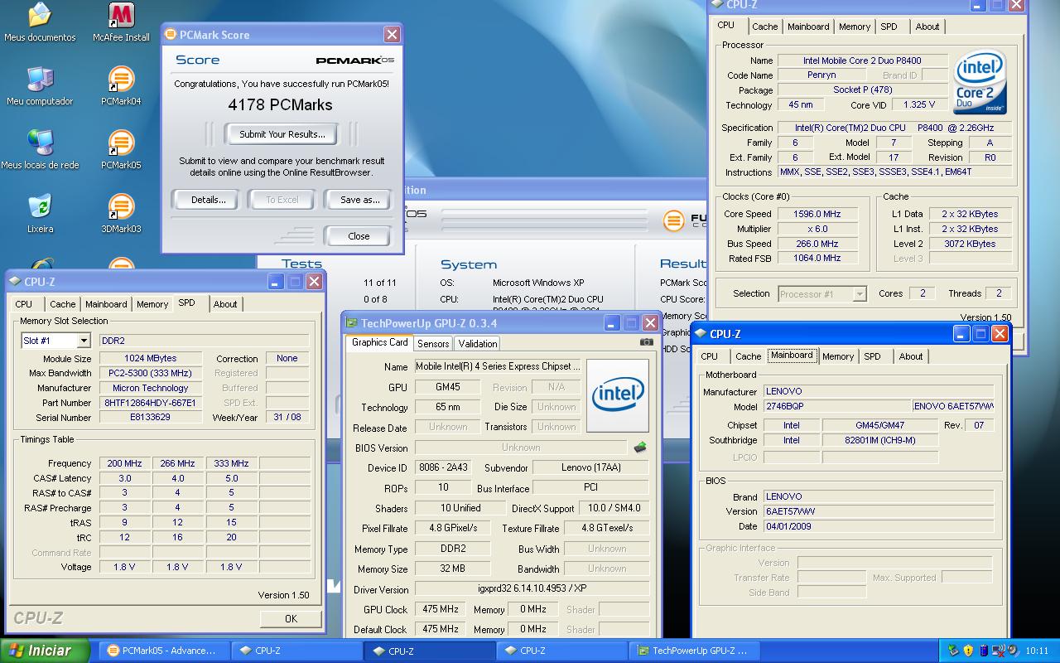Image resolution: width=1060 pixels, height=663 pixels.
Task: Select Graphics Card tab in GPU-Z
Action: coord(379,342)
